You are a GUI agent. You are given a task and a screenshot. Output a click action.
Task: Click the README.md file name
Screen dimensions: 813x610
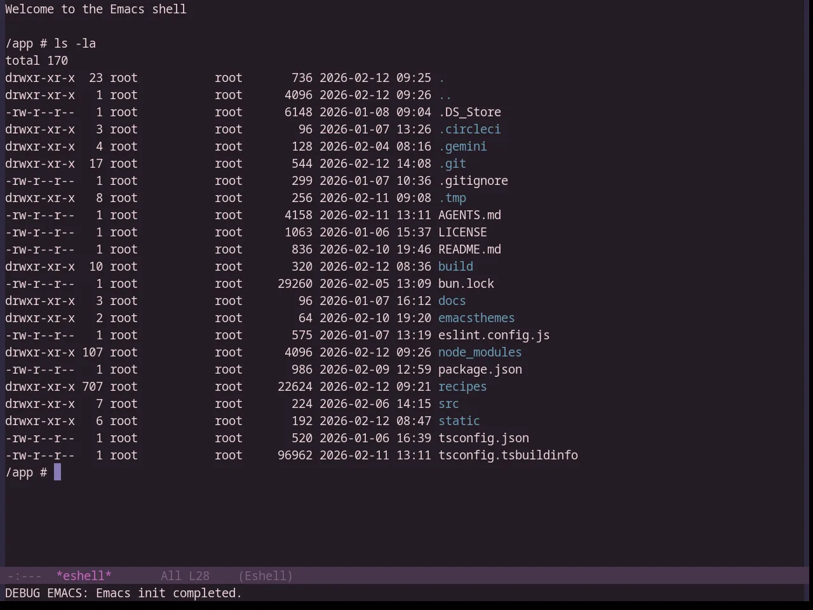coord(469,249)
